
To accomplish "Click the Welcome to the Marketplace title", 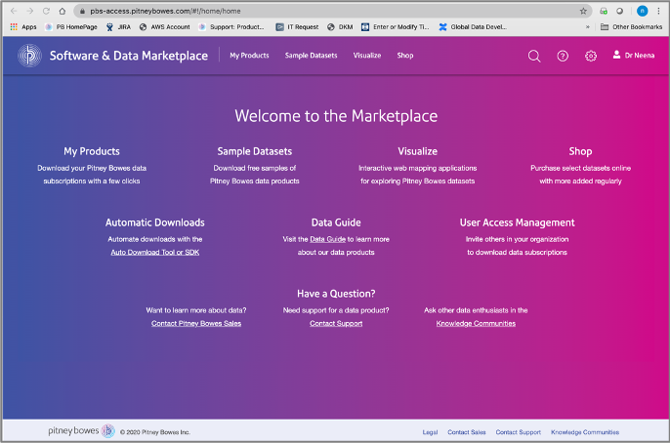I will [x=336, y=116].
